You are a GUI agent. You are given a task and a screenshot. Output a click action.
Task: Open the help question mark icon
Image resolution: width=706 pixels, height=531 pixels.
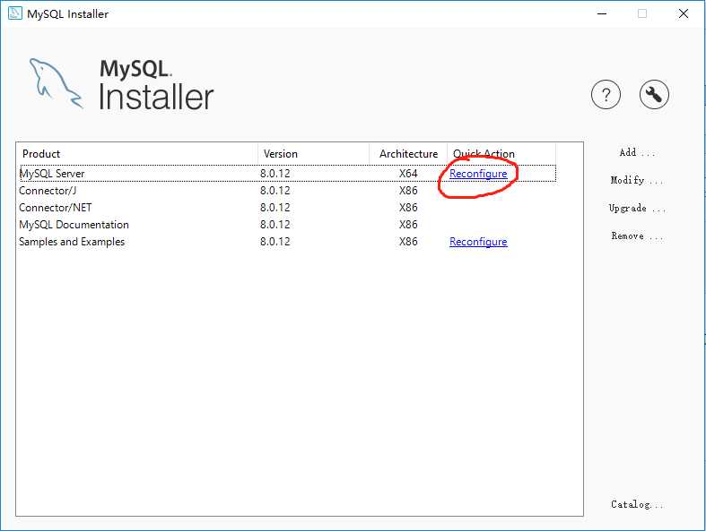pyautogui.click(x=606, y=94)
